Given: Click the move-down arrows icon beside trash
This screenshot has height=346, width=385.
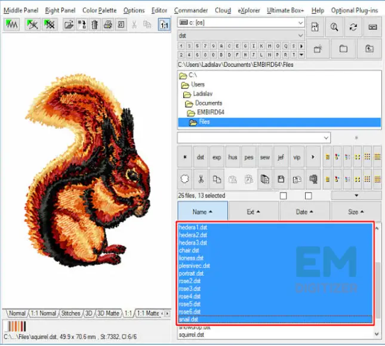Looking at the screenshot, I should (82, 24).
